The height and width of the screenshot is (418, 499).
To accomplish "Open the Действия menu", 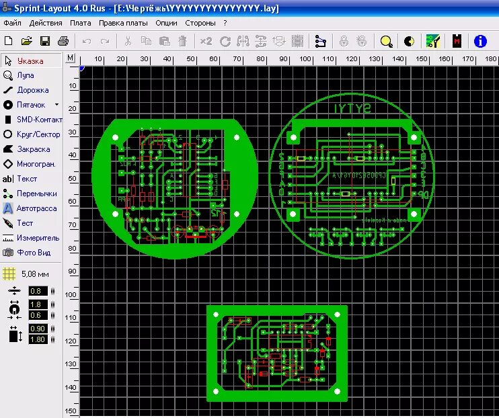I will pyautogui.click(x=46, y=23).
